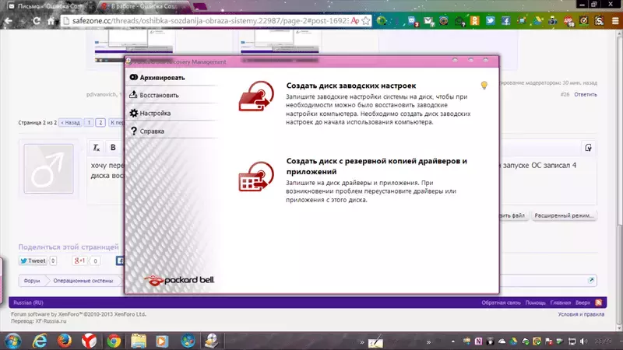The image size is (623, 350).
Task: Click the Tweet share button
Action: 33,261
